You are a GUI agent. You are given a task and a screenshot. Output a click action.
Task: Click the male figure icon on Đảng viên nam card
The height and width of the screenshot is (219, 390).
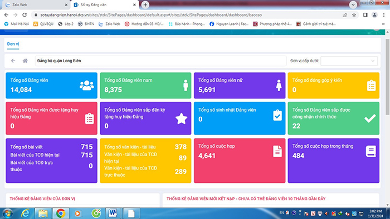click(186, 85)
